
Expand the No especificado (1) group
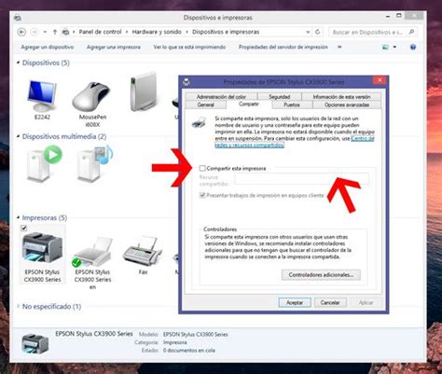tap(18, 306)
